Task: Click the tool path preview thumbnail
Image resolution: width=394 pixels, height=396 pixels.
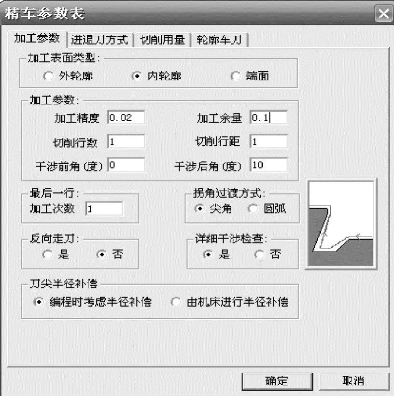Action: pos(341,224)
